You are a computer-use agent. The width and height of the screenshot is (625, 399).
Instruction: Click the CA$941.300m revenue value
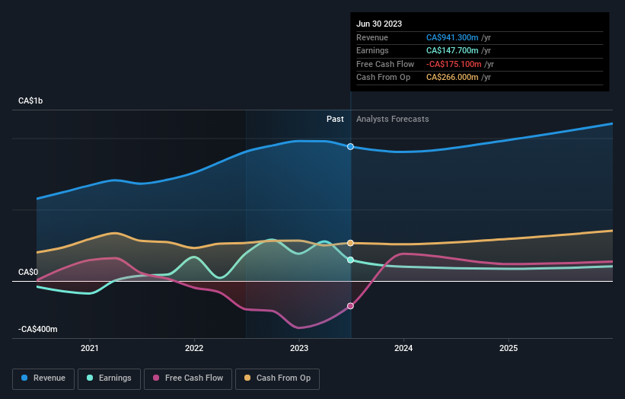[x=452, y=37]
